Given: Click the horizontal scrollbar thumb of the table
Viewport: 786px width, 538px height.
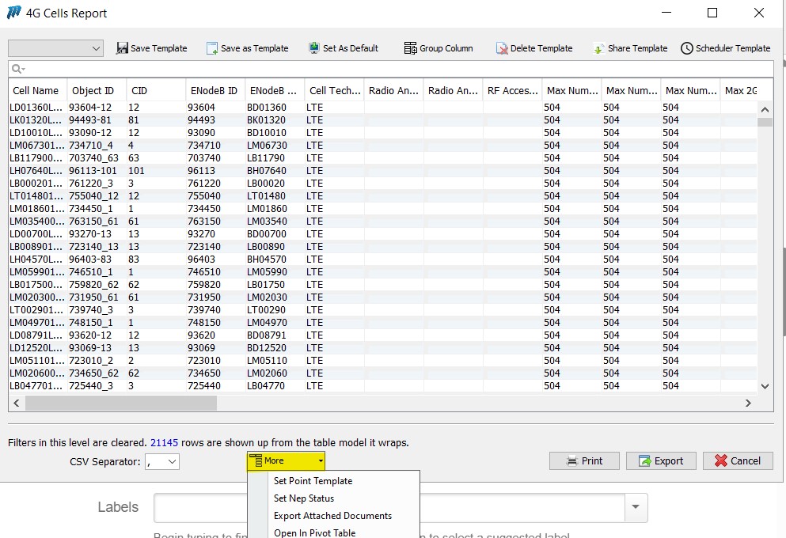Looking at the screenshot, I should point(120,403).
